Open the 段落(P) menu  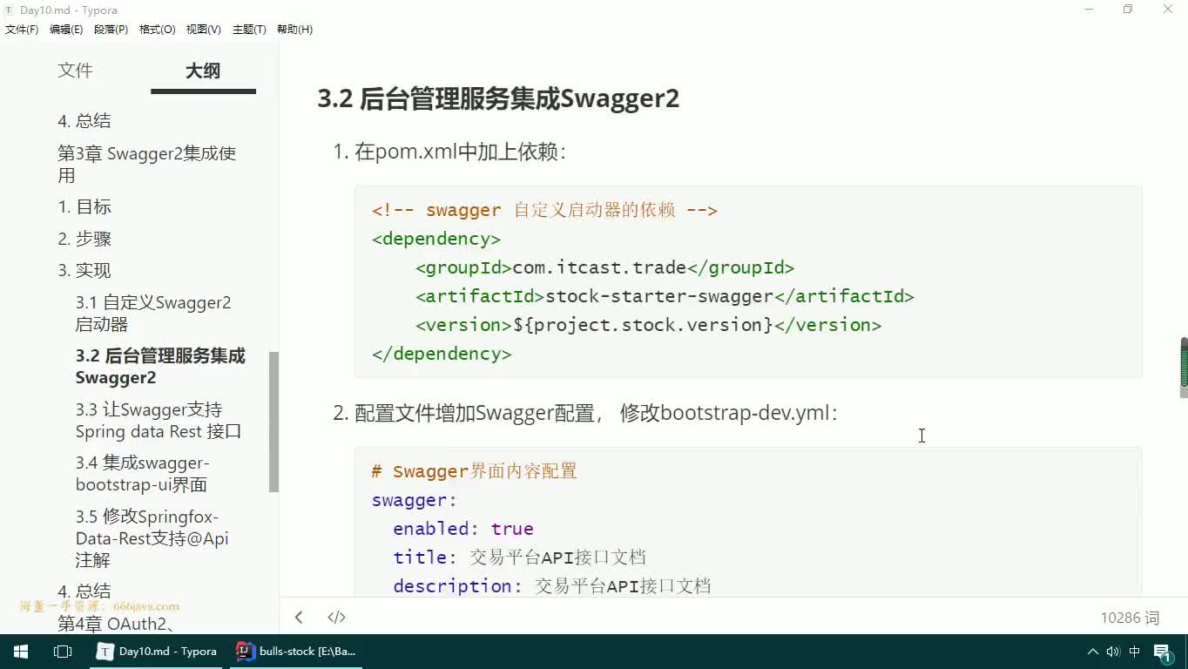[x=111, y=30]
